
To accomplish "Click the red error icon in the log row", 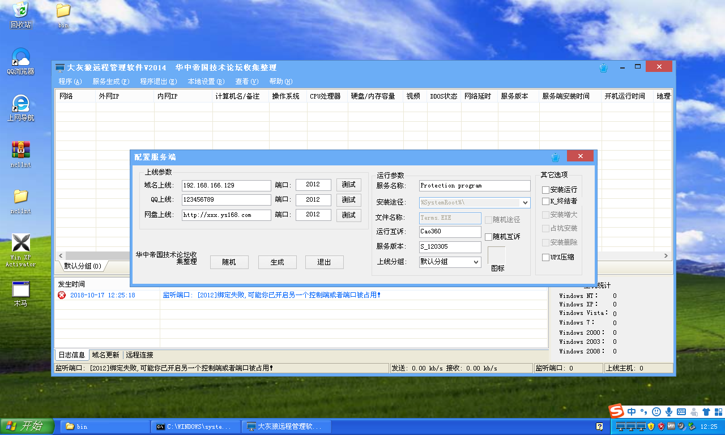I will pos(62,295).
